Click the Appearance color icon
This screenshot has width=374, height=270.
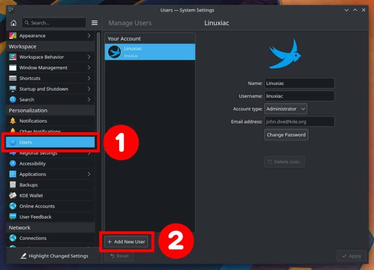13,36
